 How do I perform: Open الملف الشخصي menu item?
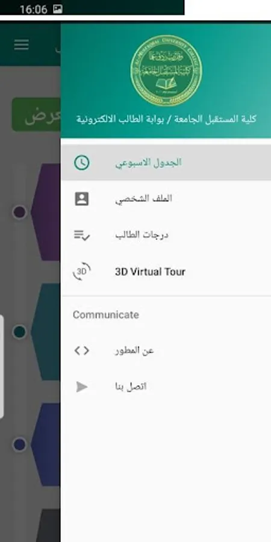(x=166, y=199)
